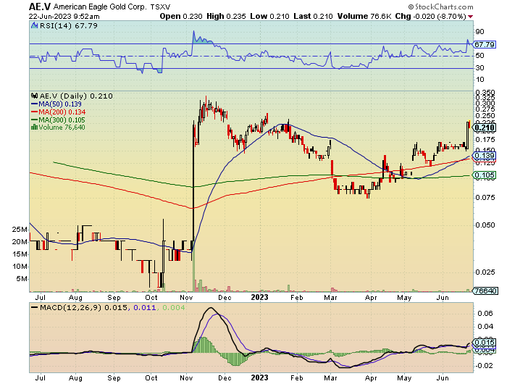Click the 25M volume scale label
The width and height of the screenshot is (507, 384).
click(x=20, y=230)
